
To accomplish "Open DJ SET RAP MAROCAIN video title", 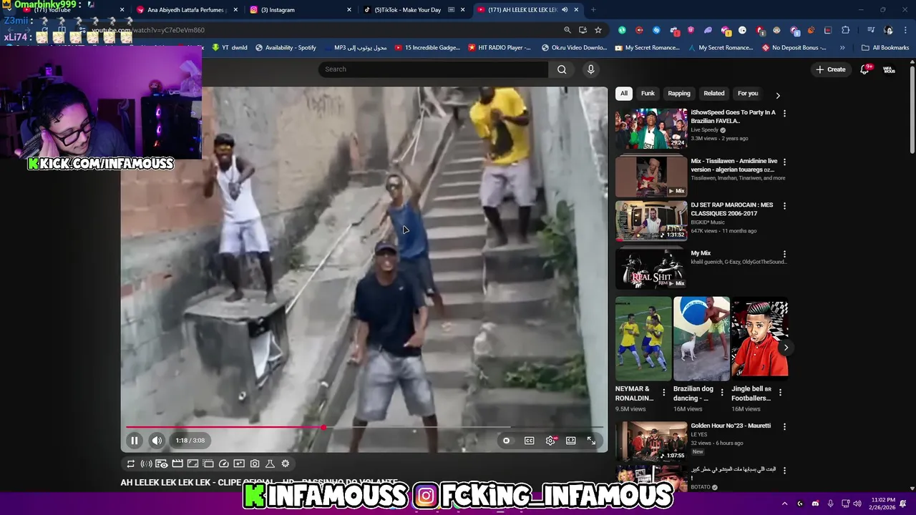I will (x=732, y=209).
